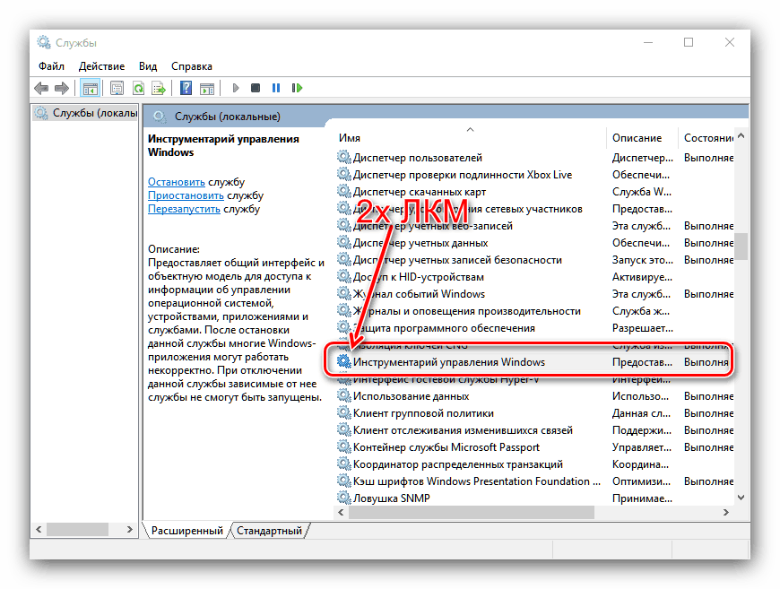Select Диспетчер учетных записей безопасности service
This screenshot has height=589, width=780.
pyautogui.click(x=457, y=260)
